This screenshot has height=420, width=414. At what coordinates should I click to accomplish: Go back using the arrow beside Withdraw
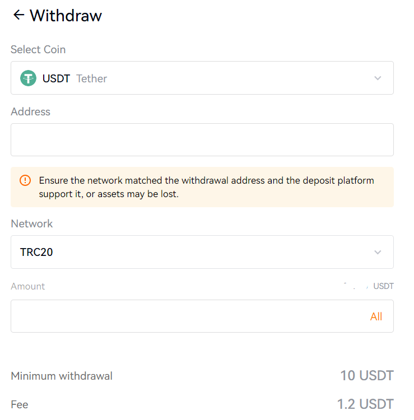pyautogui.click(x=18, y=15)
